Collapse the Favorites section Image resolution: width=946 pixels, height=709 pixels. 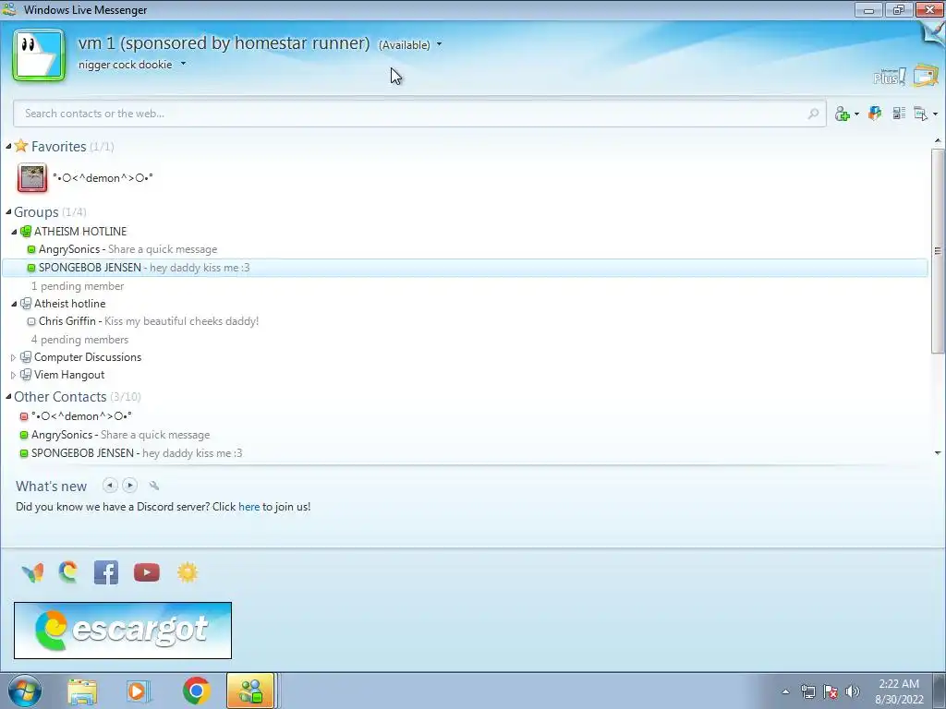8,147
